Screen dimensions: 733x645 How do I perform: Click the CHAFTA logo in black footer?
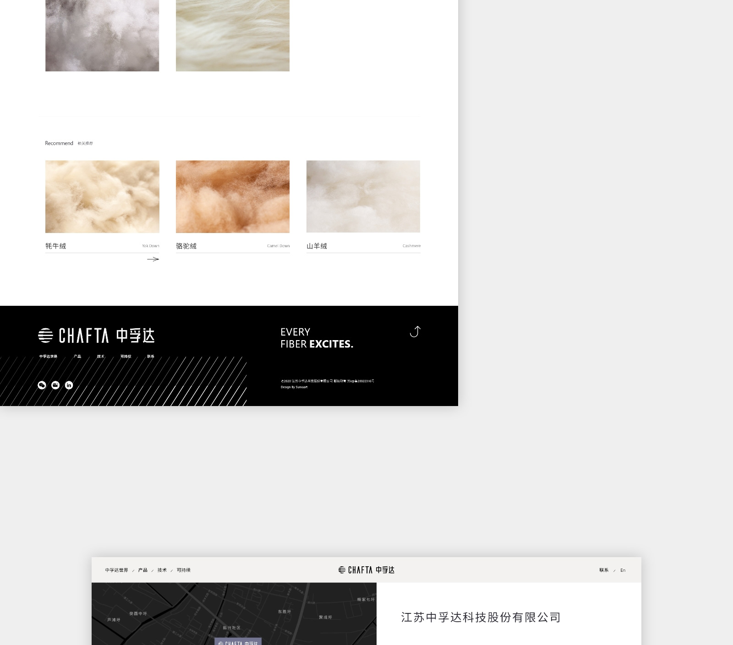96,336
